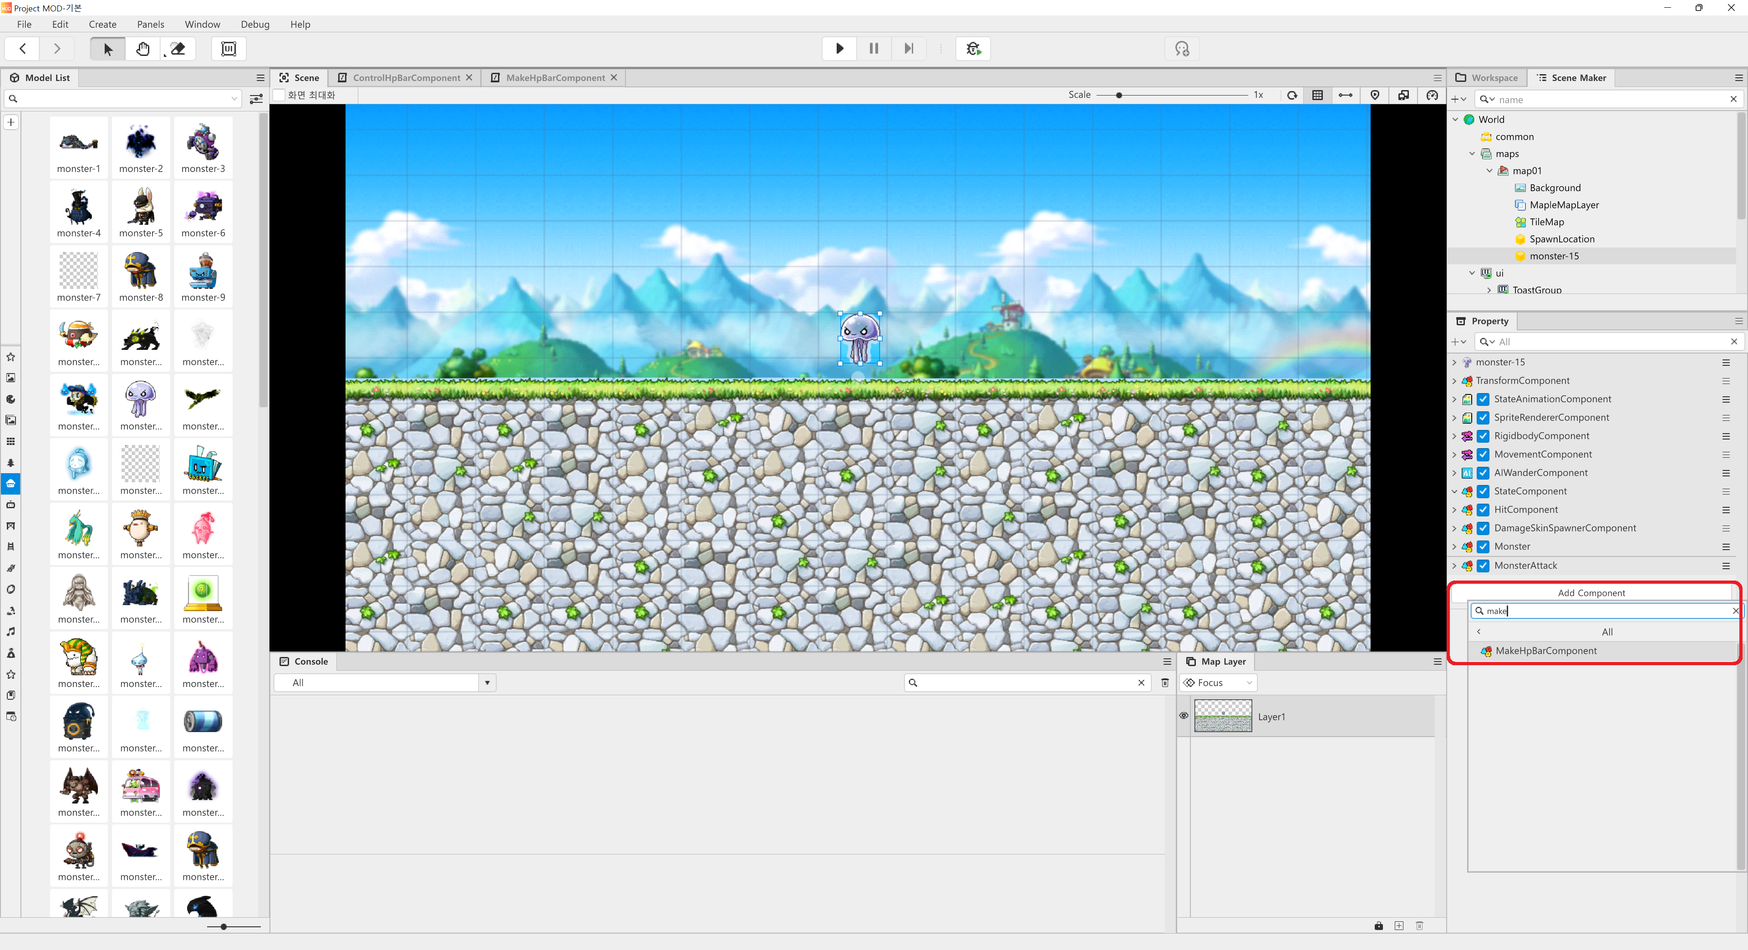The width and height of the screenshot is (1748, 950).
Task: Select Layer1 thumbnail in Map Layer
Action: pyautogui.click(x=1223, y=716)
